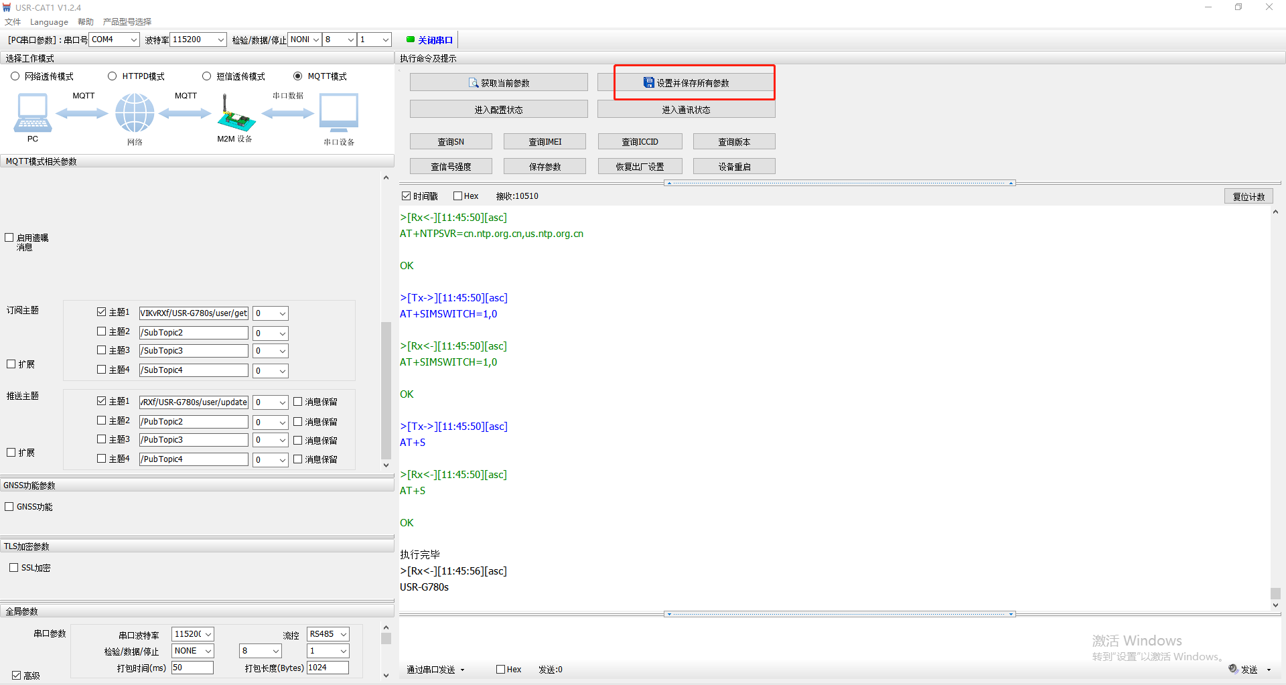1286x685 pixels.
Task: Click the green close serial port indicator
Action: coord(411,40)
